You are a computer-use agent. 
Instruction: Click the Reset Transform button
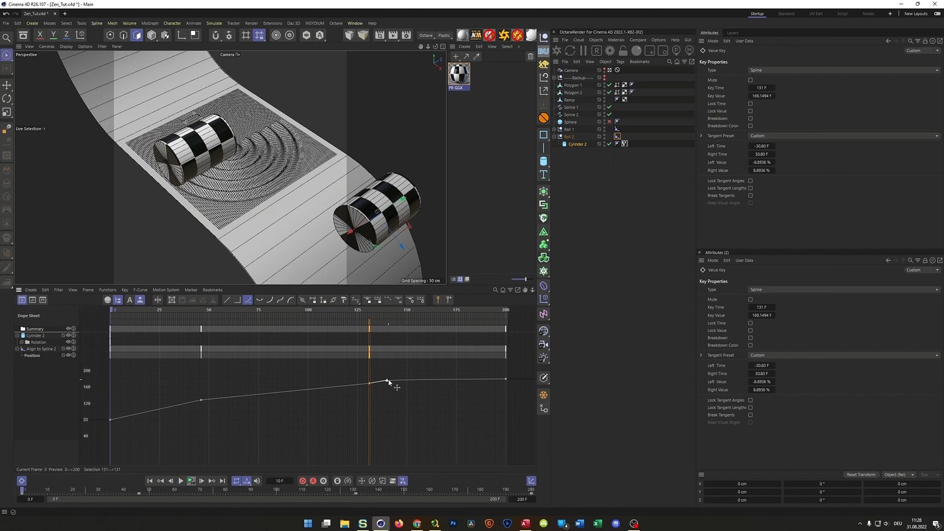coord(861,475)
